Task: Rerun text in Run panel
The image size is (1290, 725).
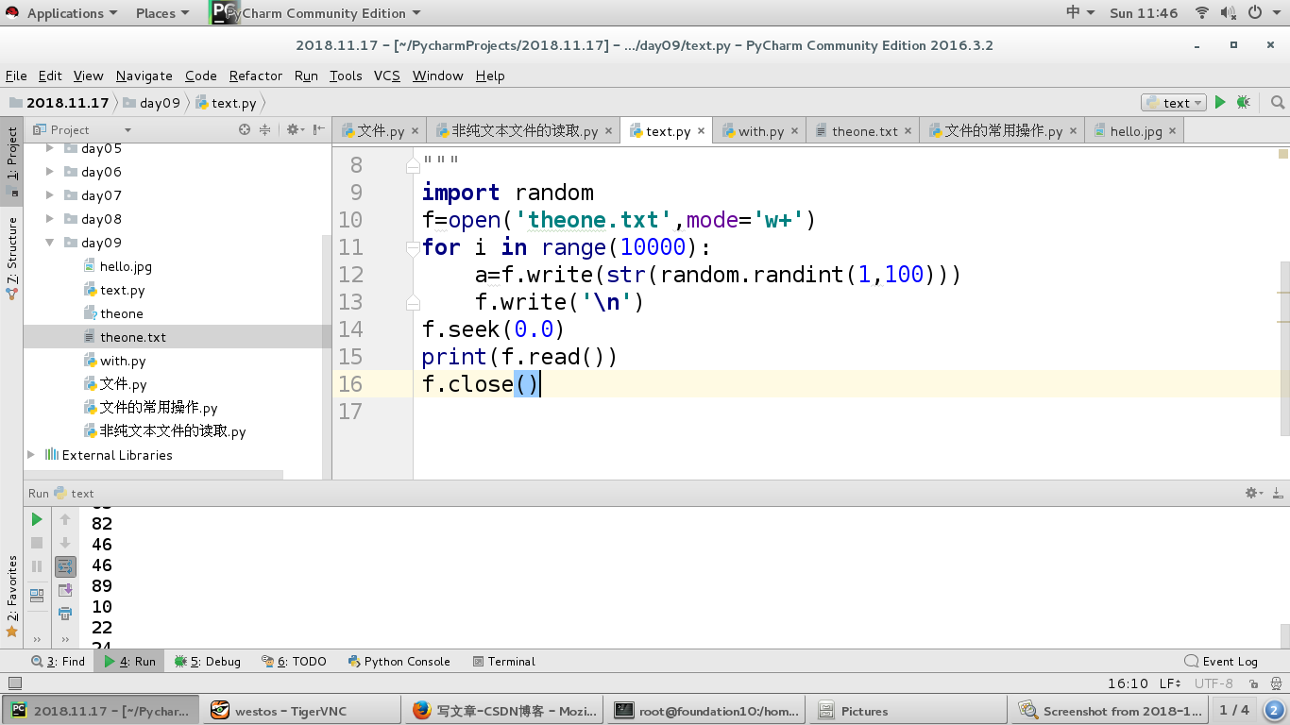Action: tap(37, 519)
